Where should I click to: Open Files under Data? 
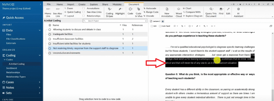(9, 35)
